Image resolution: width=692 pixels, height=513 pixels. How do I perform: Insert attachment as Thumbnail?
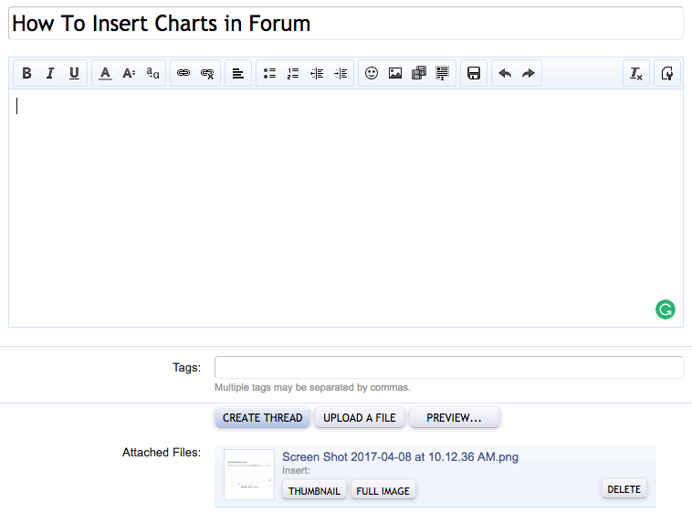314,491
